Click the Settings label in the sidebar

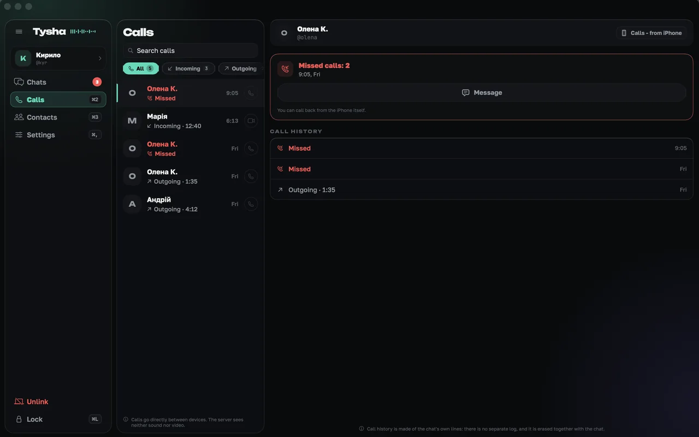[41, 135]
